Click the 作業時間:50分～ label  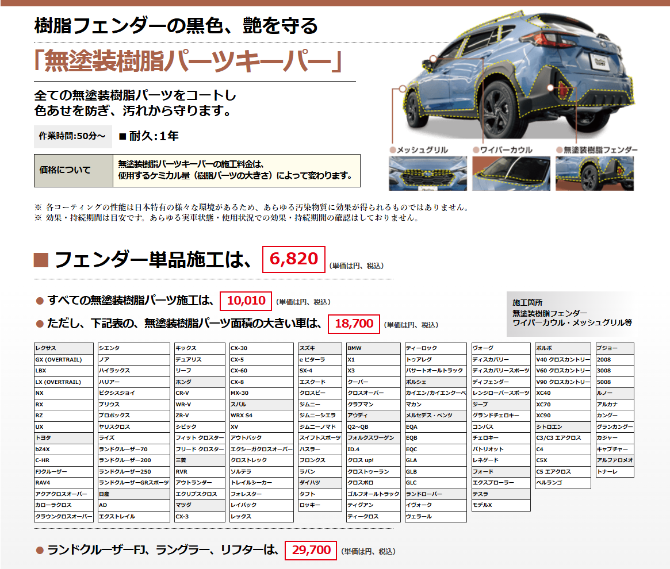(72, 136)
